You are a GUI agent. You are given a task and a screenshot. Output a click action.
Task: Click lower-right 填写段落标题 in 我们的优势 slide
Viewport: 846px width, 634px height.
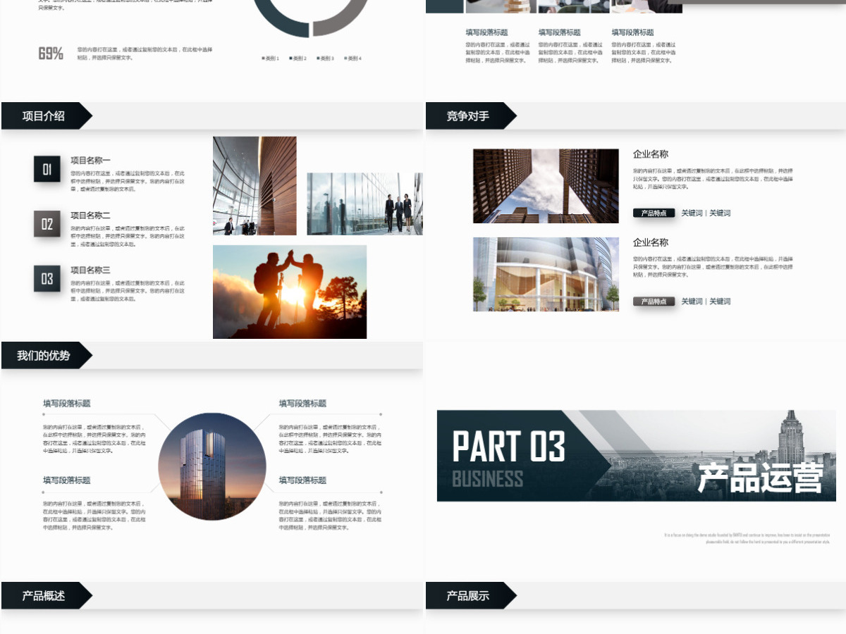(302, 480)
